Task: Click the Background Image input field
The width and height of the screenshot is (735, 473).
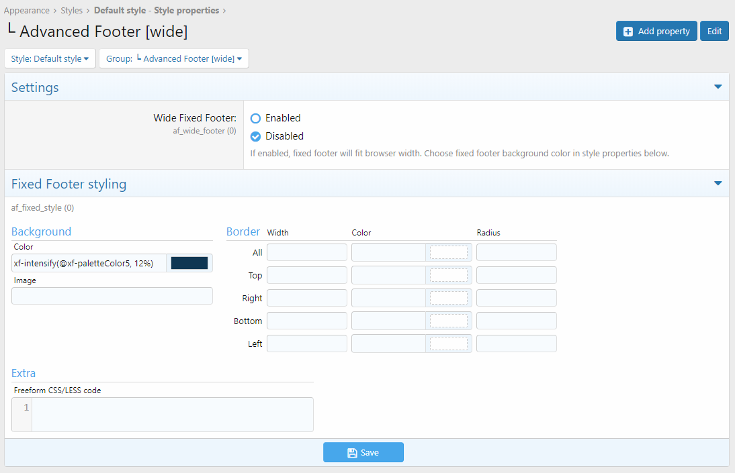Action: 112,297
